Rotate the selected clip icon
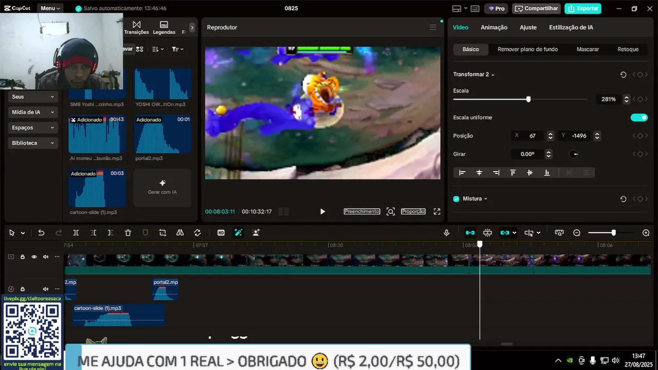Image resolution: width=658 pixels, height=370 pixels. pos(197,233)
